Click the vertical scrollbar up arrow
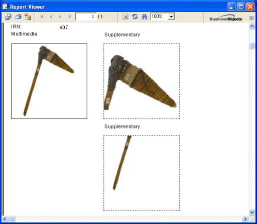 click(252, 26)
